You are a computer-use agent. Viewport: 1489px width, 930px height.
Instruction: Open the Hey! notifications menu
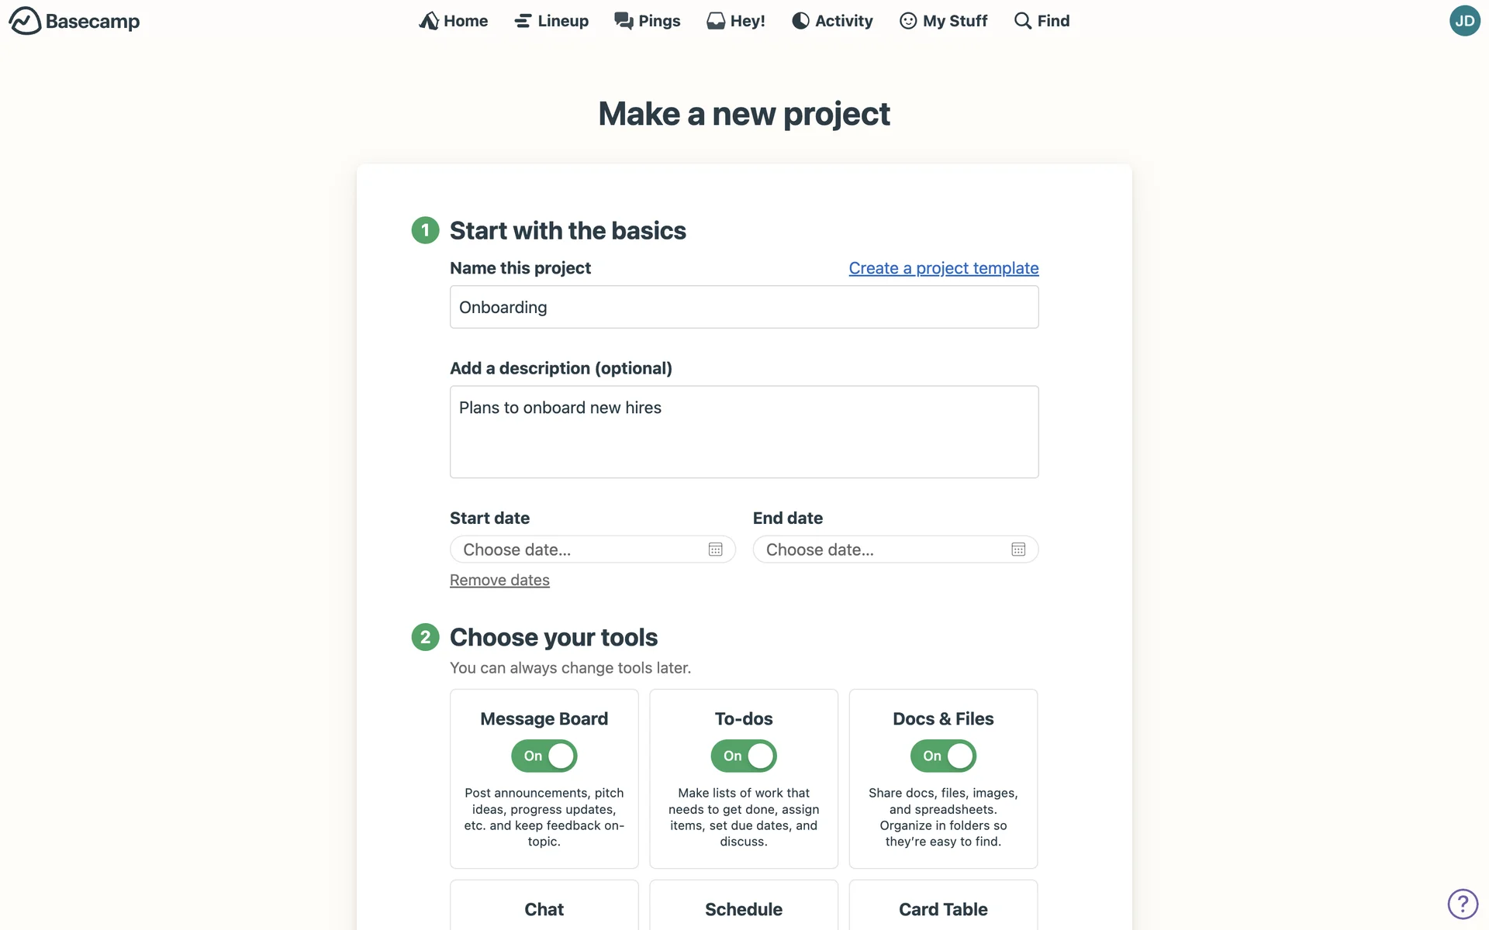coord(736,21)
